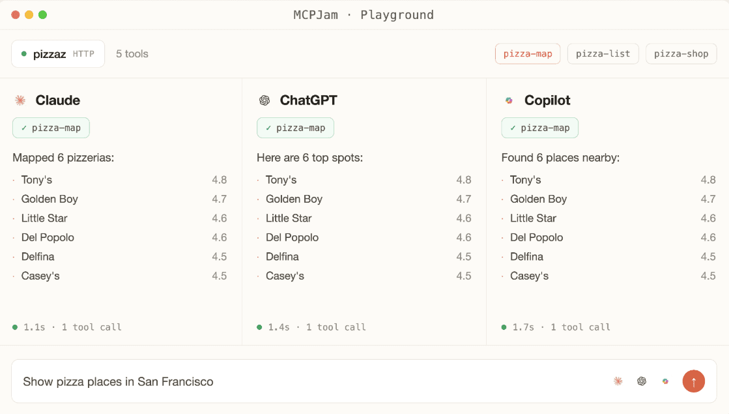Image resolution: width=729 pixels, height=414 pixels.
Task: Click the ChatGPT logo in column header
Action: click(264, 100)
